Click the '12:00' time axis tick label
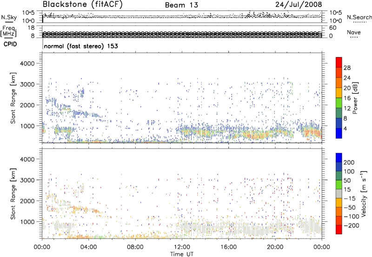 pyautogui.click(x=182, y=247)
